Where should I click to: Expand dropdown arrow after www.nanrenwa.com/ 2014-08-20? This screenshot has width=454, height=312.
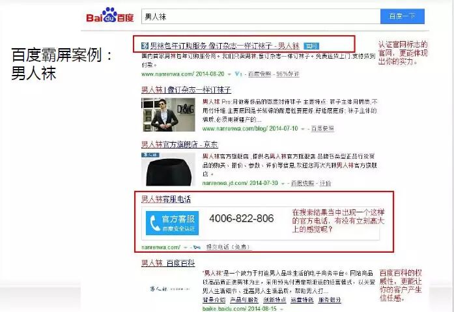coord(229,74)
